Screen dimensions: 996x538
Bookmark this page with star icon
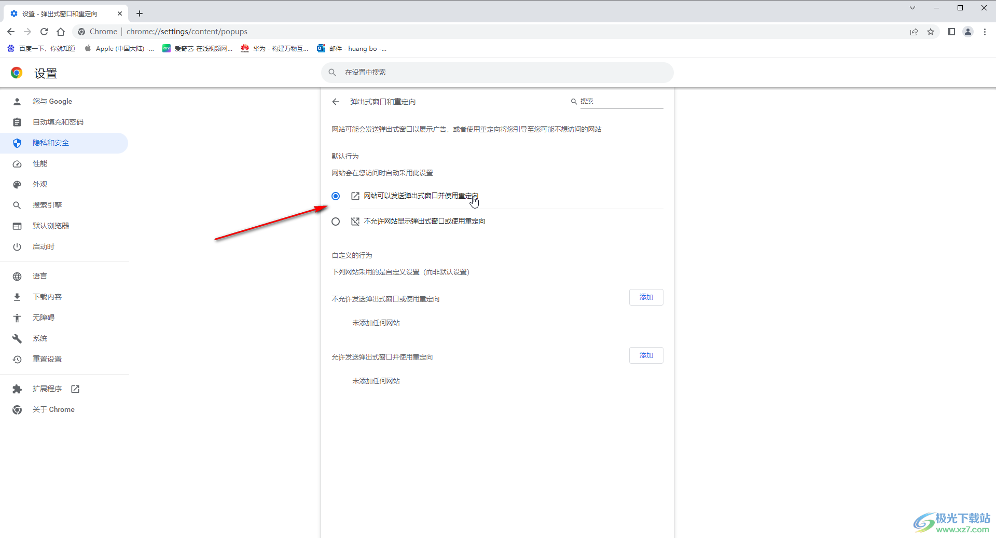coord(931,32)
